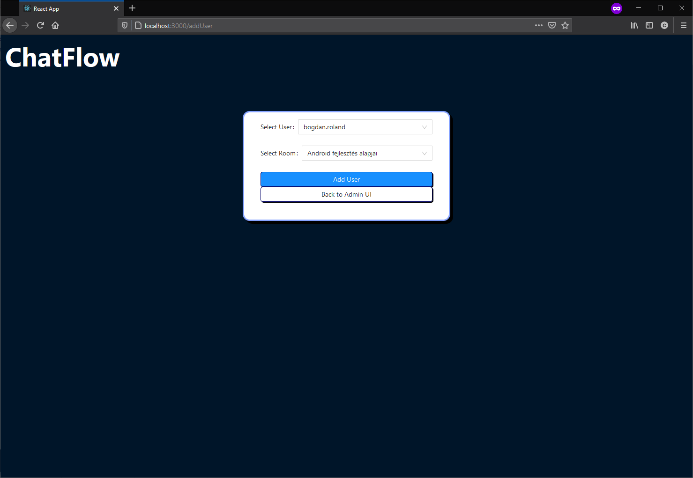Open the account toolbar icon
Screen dimensions: 693x478
point(664,25)
